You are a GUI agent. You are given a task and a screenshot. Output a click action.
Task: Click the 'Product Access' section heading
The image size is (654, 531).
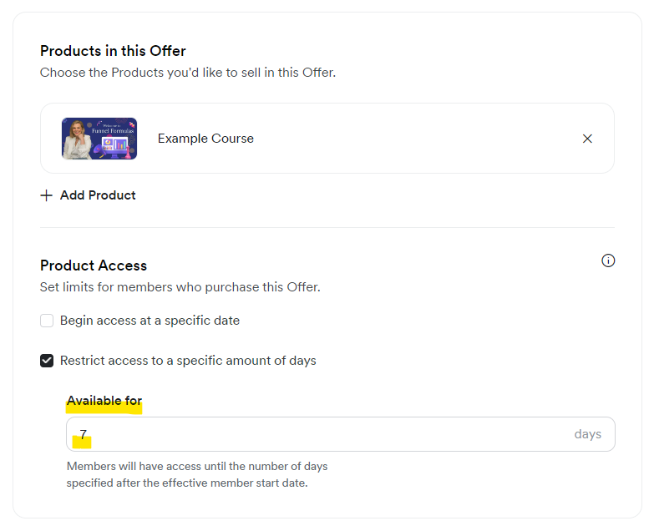tap(94, 265)
